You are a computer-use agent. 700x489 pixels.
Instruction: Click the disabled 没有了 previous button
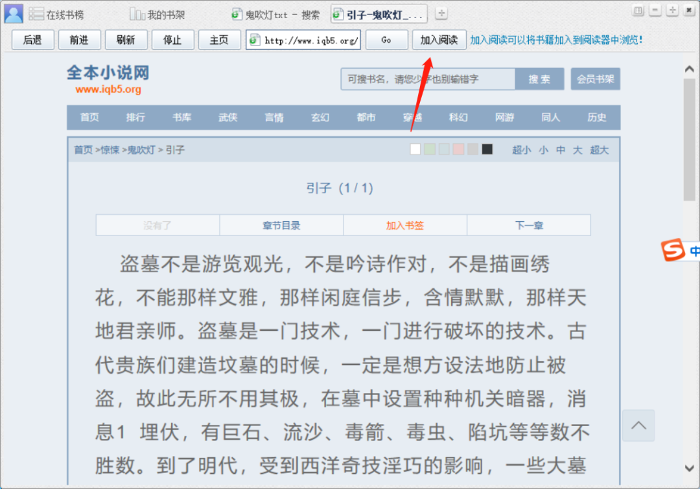(157, 225)
